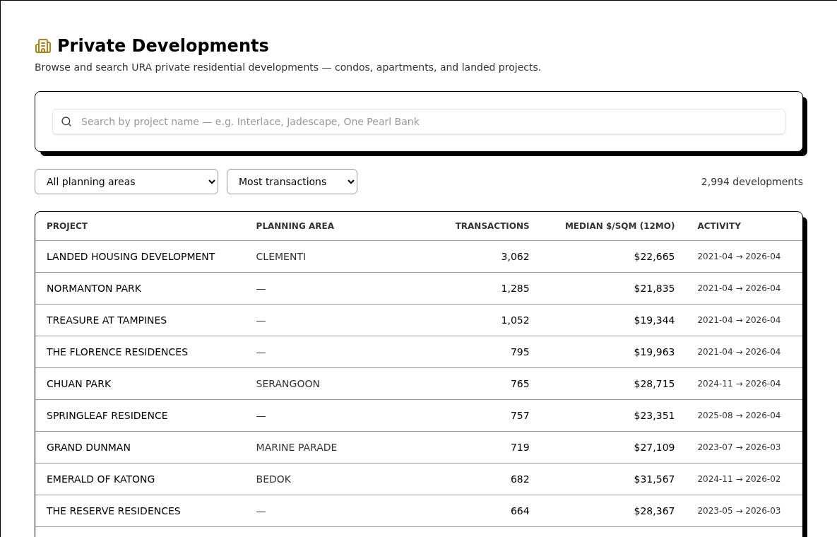The image size is (837, 537).
Task: Click the 2025-08 → 2026-04 activity range
Action: pos(739,415)
